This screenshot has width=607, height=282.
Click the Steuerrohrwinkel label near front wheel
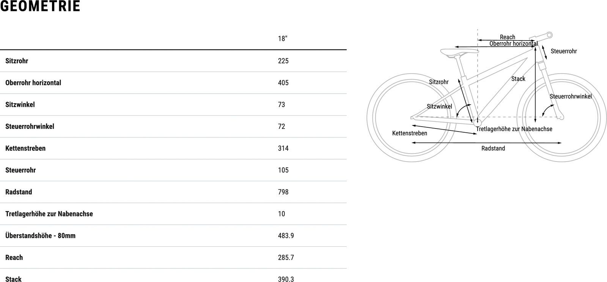(x=570, y=97)
